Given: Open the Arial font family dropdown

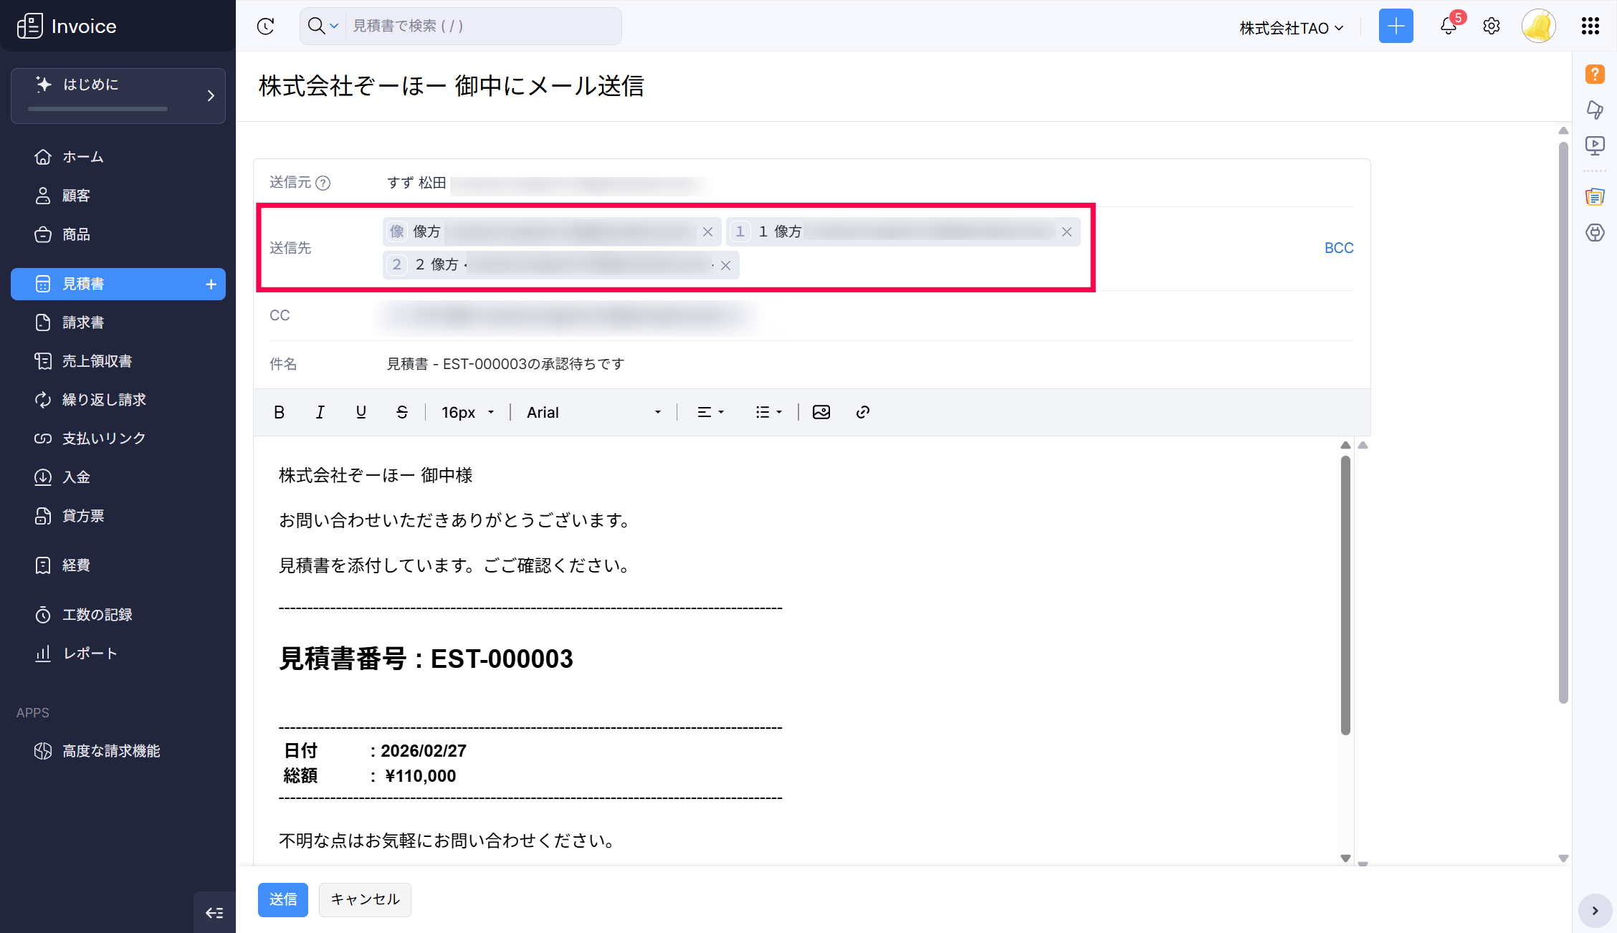Looking at the screenshot, I should tap(593, 412).
